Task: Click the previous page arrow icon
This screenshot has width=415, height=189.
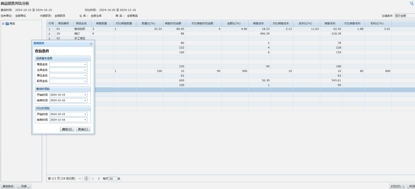Action: (80, 179)
